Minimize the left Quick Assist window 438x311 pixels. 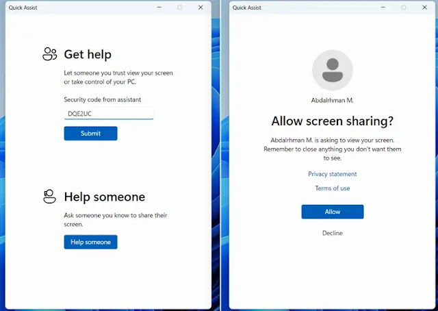click(159, 8)
